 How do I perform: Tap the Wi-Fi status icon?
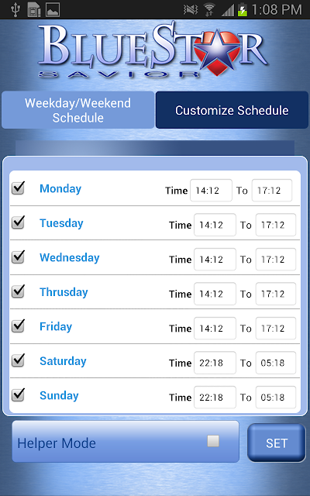pyautogui.click(x=208, y=10)
